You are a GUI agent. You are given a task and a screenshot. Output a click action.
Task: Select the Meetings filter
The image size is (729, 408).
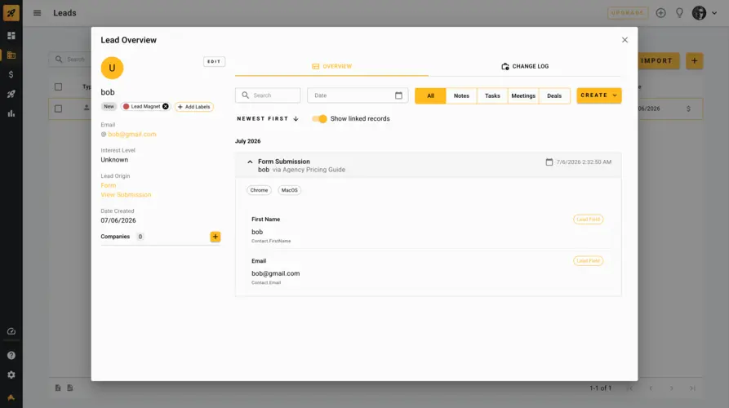point(523,95)
